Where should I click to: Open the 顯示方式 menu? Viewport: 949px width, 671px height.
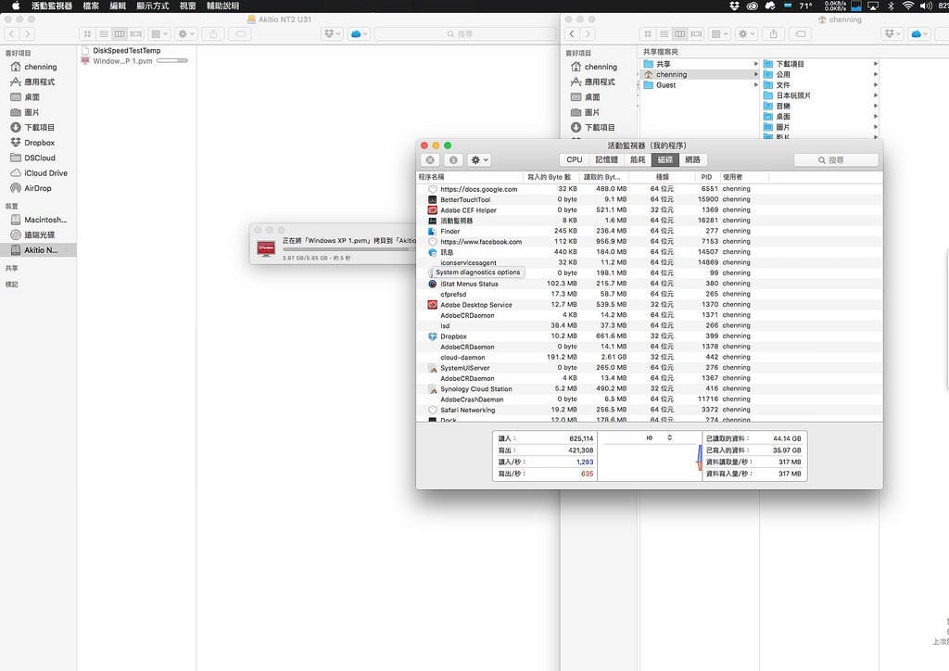153,6
